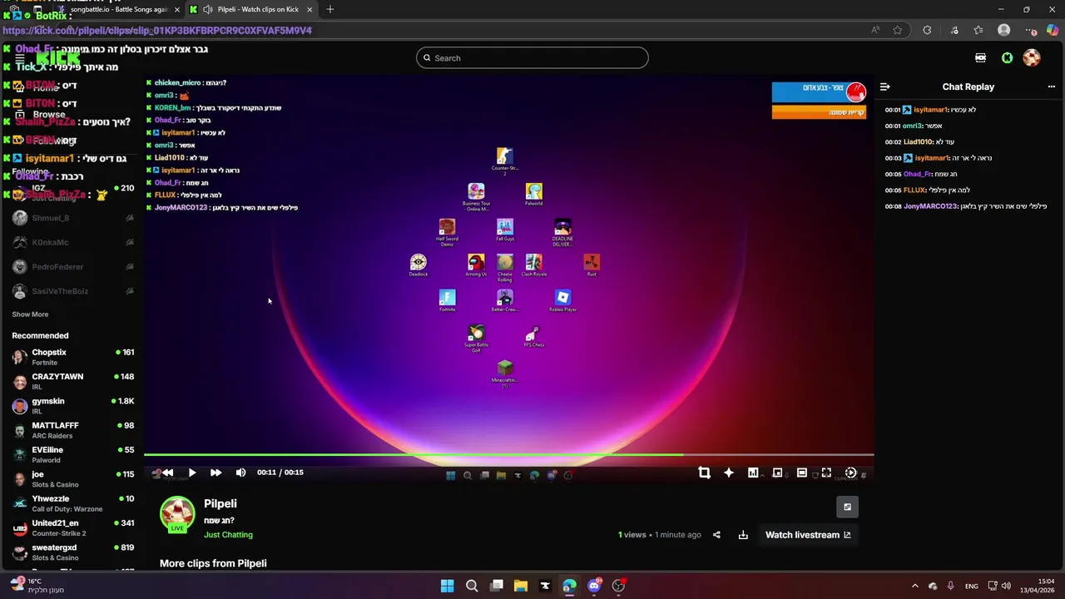The image size is (1065, 599).
Task: Expand followed channels with Show More
Action: 30,314
